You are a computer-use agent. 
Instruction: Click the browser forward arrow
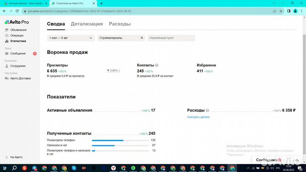[11, 11]
